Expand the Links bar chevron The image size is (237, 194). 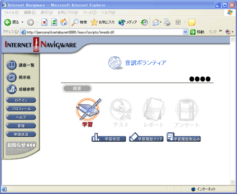[x=220, y=31]
